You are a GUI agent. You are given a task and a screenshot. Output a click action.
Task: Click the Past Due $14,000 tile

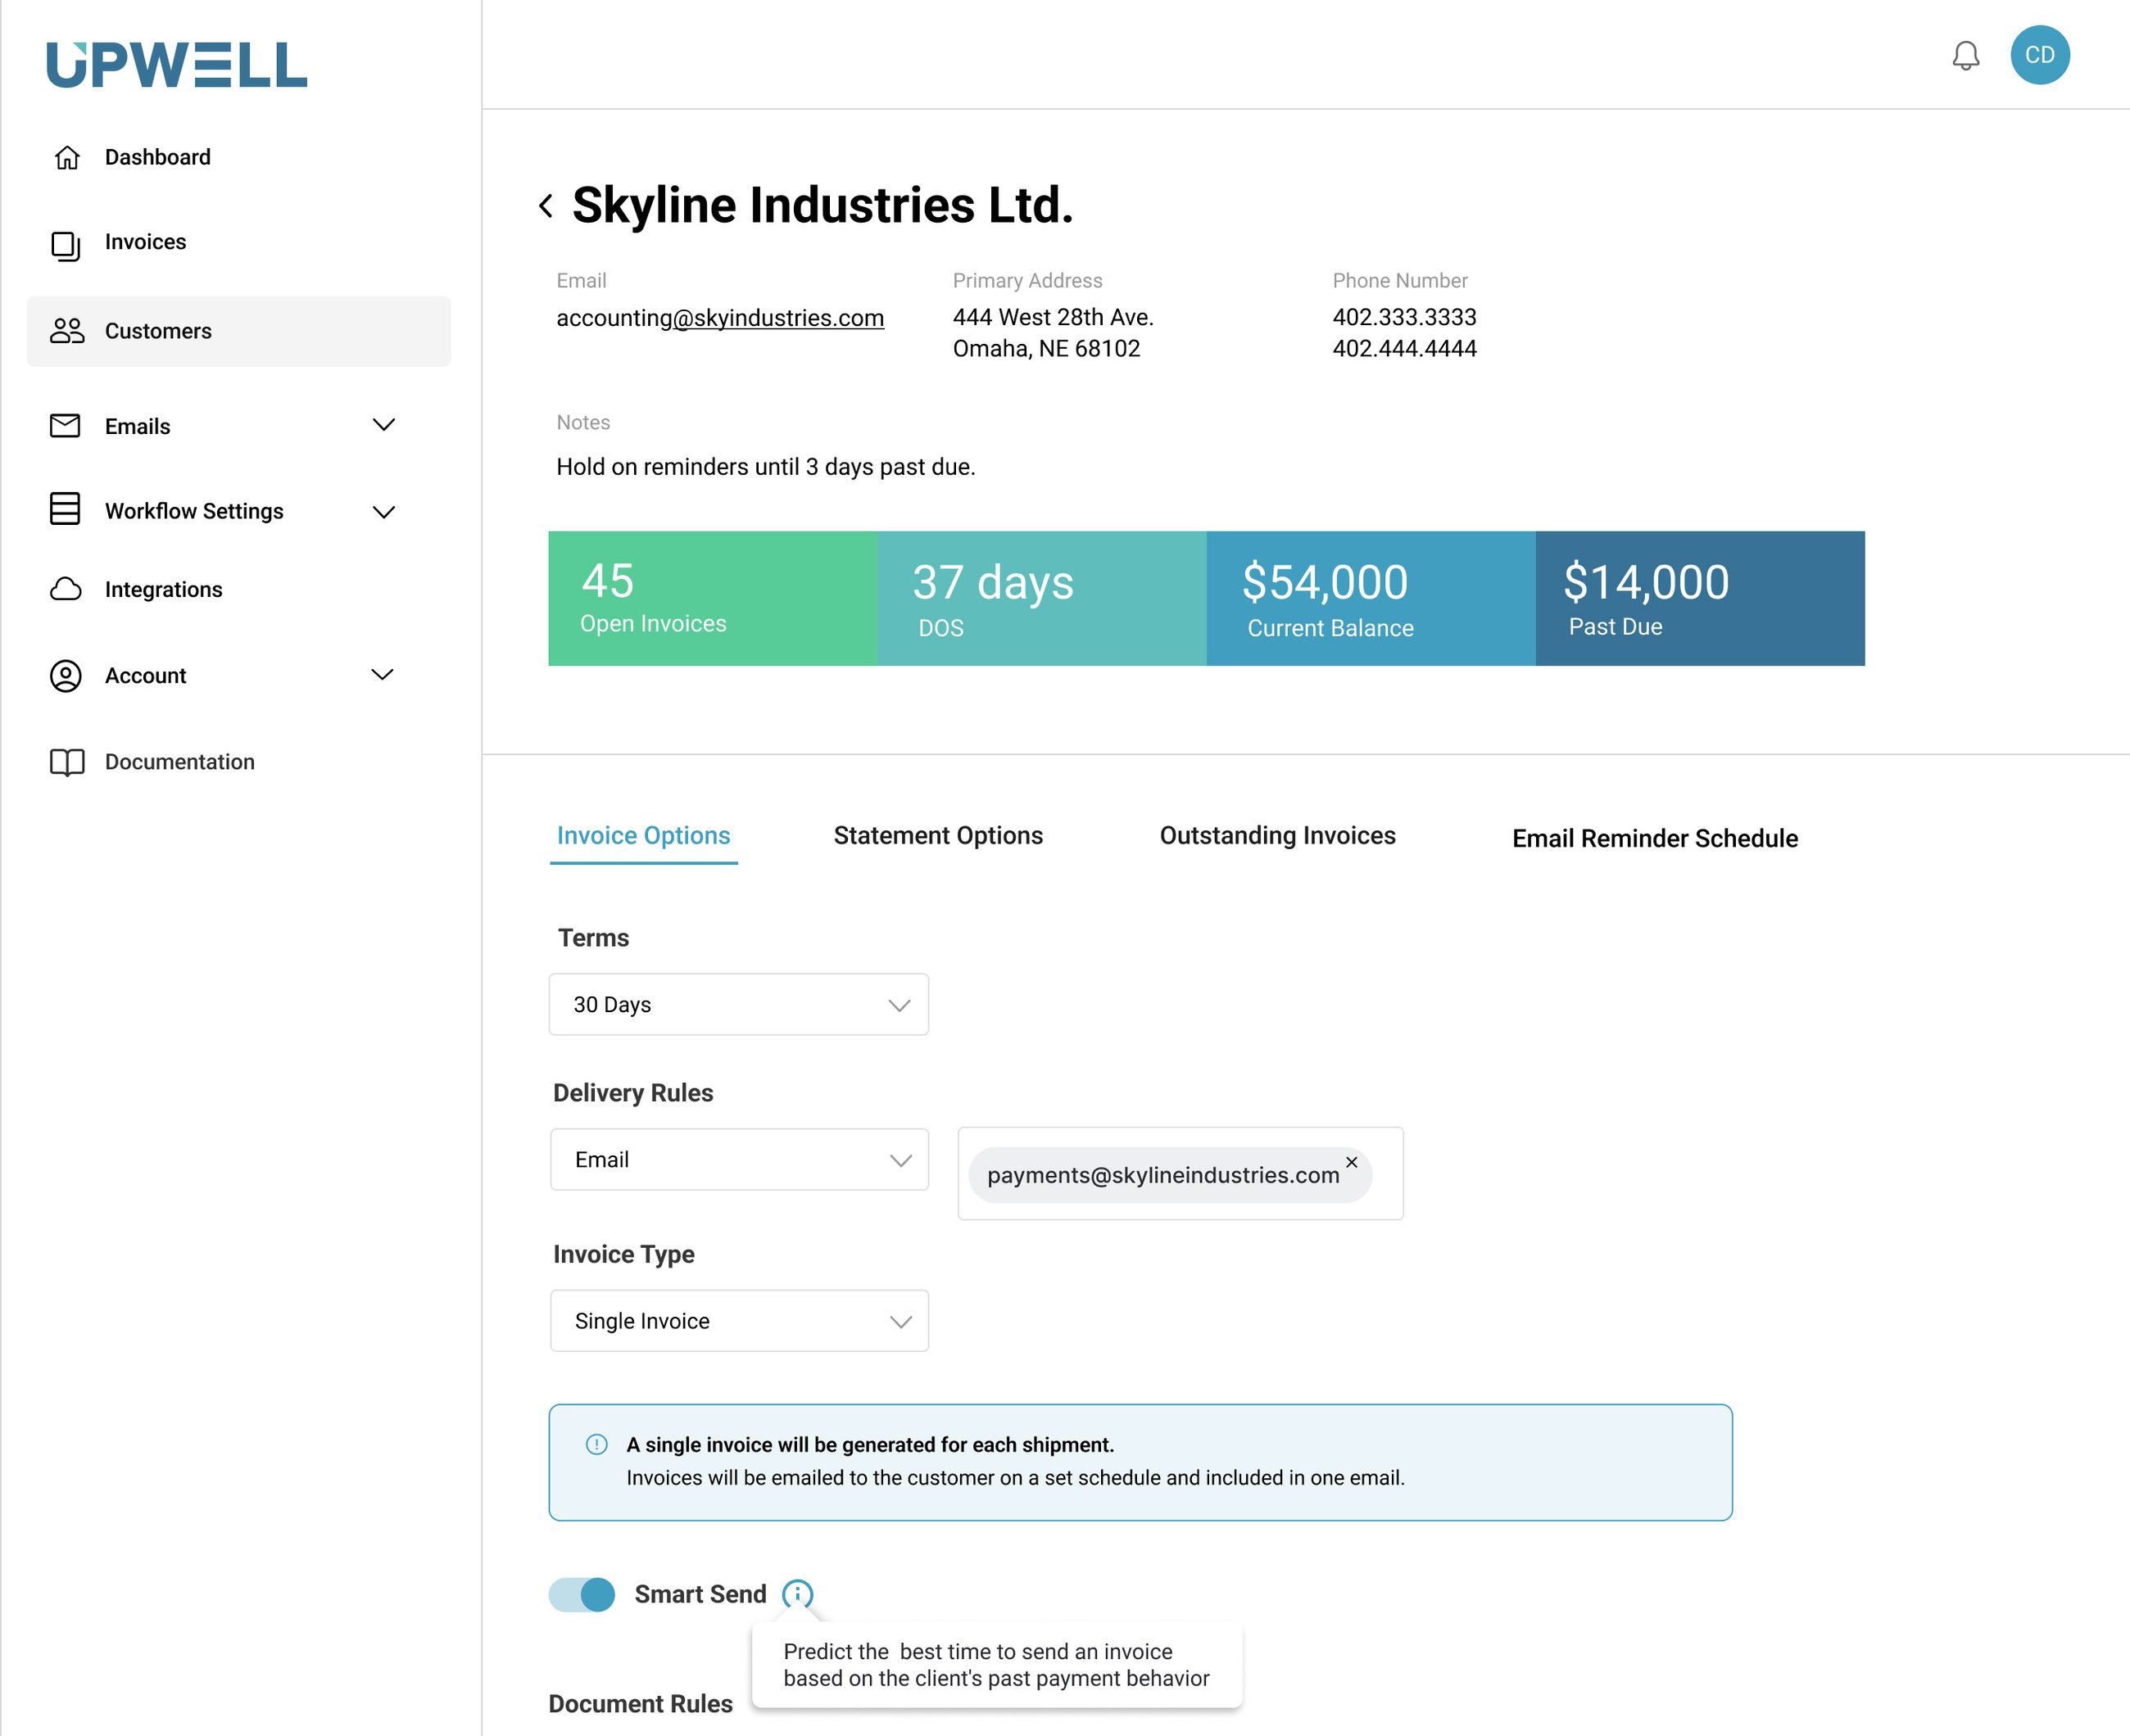pos(1699,598)
